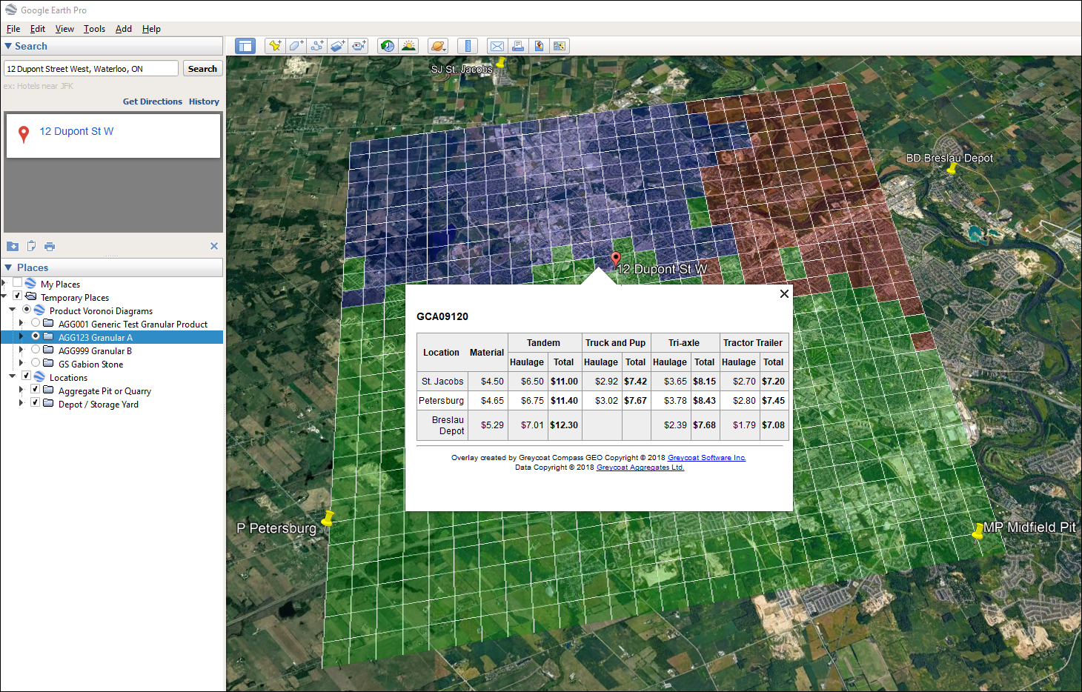Open the Tools menu

[x=94, y=29]
